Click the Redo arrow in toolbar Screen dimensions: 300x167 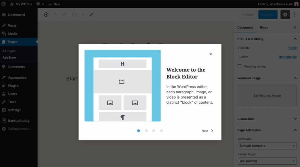pyautogui.click(x=65, y=15)
